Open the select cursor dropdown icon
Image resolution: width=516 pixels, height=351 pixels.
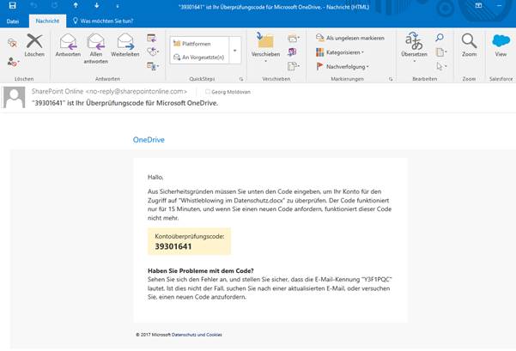(441, 66)
